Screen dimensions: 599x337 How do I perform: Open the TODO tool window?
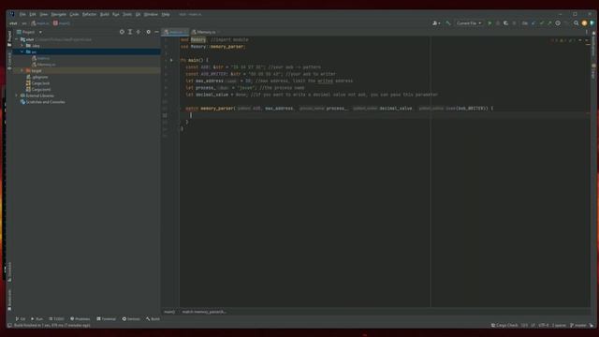pos(56,318)
